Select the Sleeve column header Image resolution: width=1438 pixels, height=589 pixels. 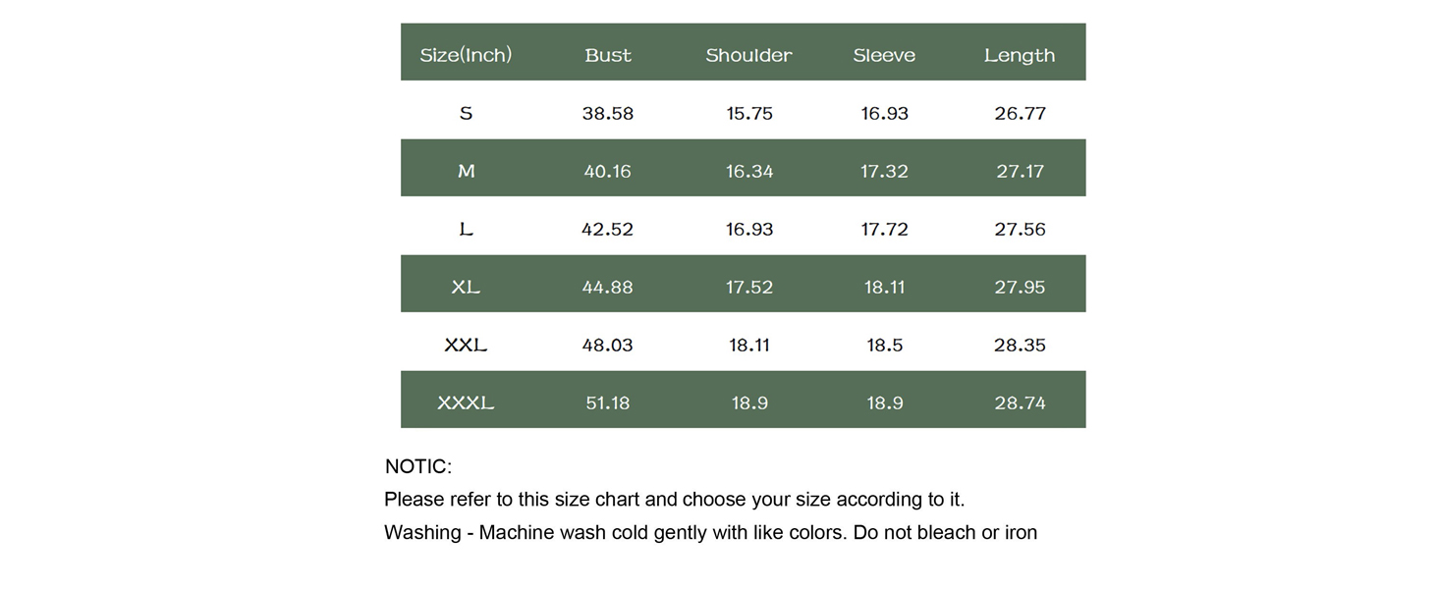pyautogui.click(x=884, y=55)
